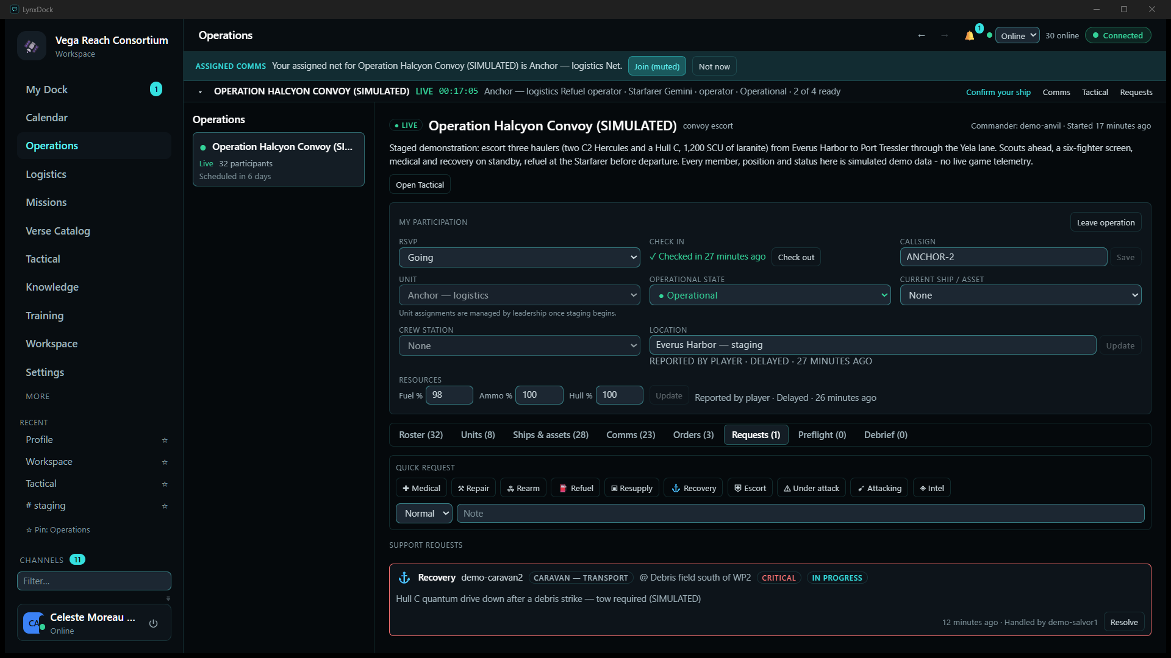The width and height of the screenshot is (1171, 658).
Task: Go back with the left arrow
Action: coord(922,35)
